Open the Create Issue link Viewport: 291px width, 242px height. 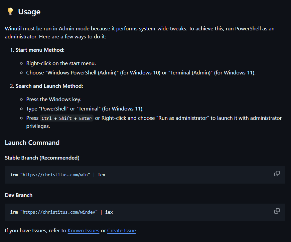pyautogui.click(x=121, y=231)
